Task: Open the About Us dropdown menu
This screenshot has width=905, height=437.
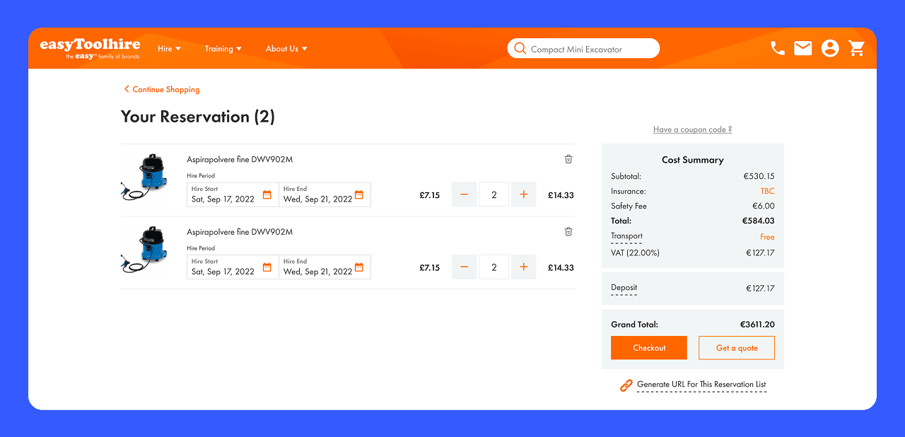Action: 286,49
